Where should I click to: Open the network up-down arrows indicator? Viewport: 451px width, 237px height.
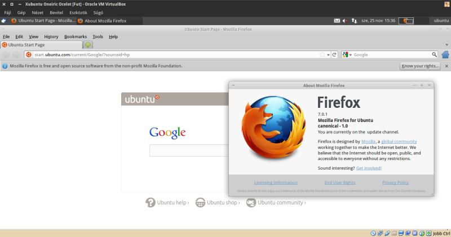pos(354,21)
